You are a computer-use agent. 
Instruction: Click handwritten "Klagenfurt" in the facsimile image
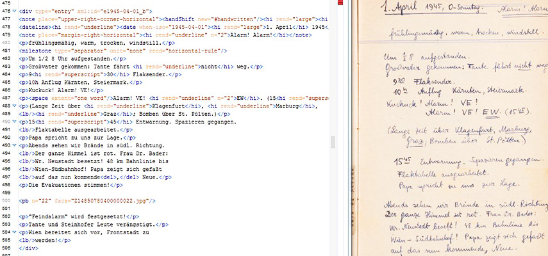tap(473, 132)
